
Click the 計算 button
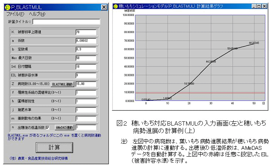click(x=54, y=147)
